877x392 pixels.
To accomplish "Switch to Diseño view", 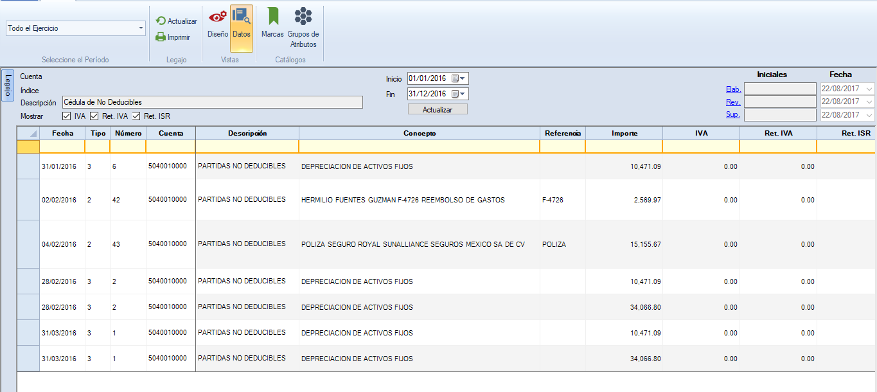I will 218,24.
